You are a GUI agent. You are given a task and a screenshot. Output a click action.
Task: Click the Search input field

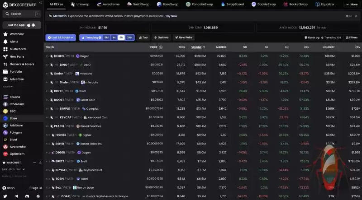[21, 14]
